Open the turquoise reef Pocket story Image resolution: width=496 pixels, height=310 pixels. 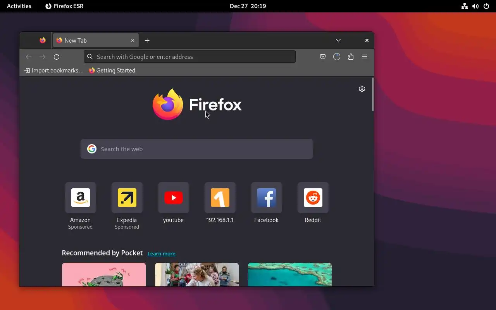point(290,275)
